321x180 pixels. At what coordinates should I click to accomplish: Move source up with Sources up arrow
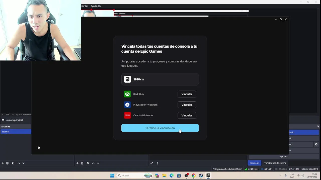point(93,163)
